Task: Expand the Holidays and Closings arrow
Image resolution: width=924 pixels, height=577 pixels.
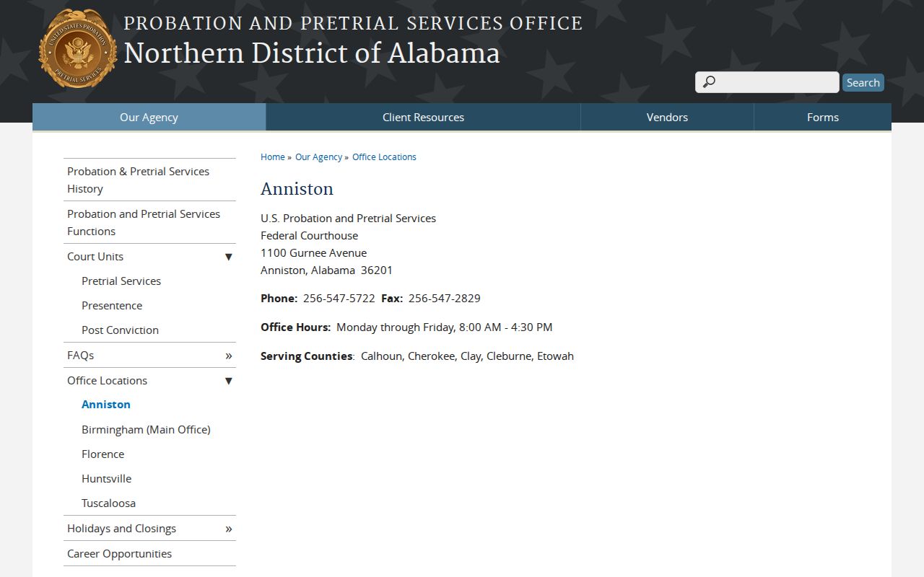Action: coord(228,529)
